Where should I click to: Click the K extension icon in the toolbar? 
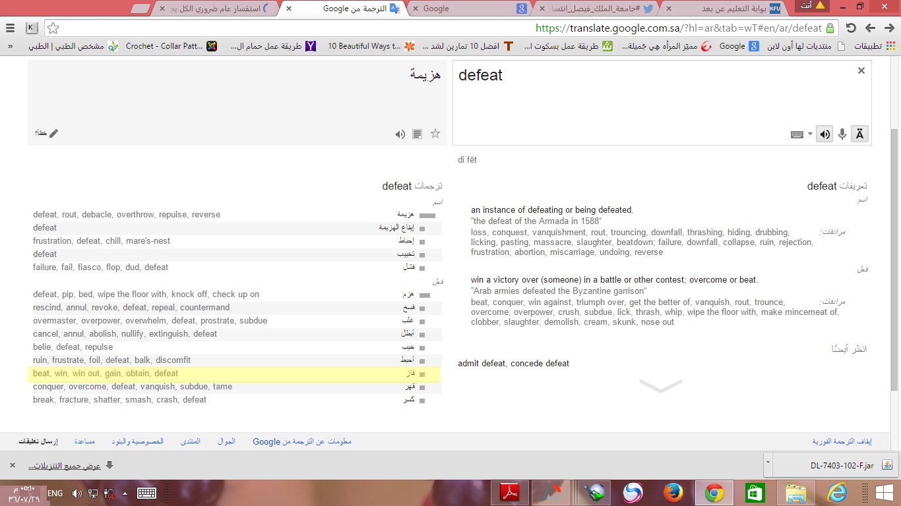click(32, 28)
